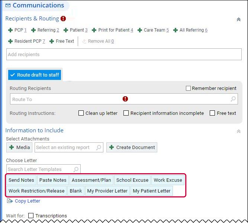Collapse the Information to Include section
248x223 pixels.
[238, 131]
